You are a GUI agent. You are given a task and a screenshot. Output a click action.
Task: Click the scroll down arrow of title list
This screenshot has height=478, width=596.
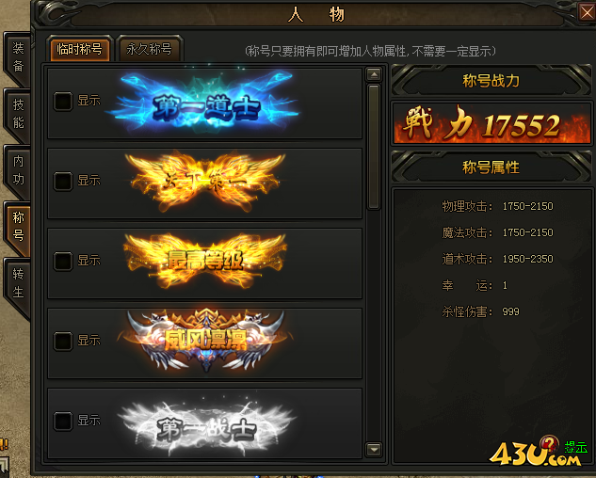point(374,450)
